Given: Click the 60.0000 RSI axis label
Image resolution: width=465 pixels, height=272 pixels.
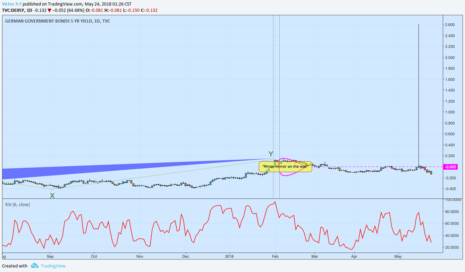Looking at the screenshot, I should tap(452, 223).
